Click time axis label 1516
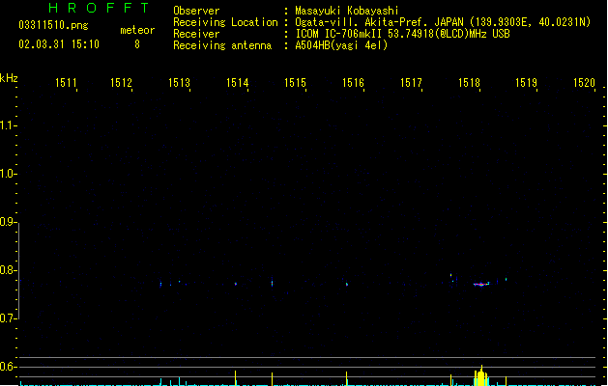608x386 pixels. tap(353, 83)
